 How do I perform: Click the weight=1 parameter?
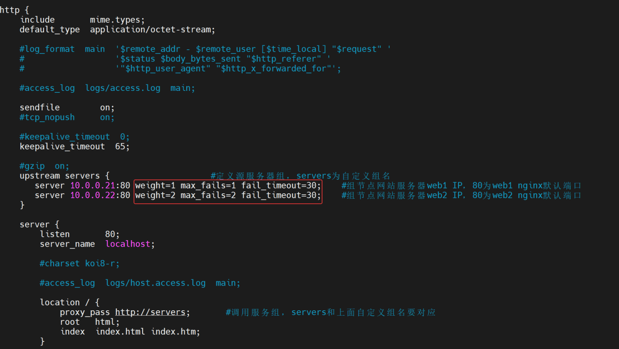pos(155,186)
